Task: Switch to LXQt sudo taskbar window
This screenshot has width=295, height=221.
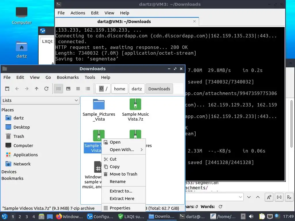Action: [131, 217]
